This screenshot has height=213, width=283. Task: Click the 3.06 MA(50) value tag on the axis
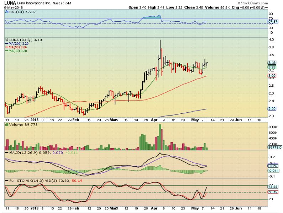click(x=272, y=76)
